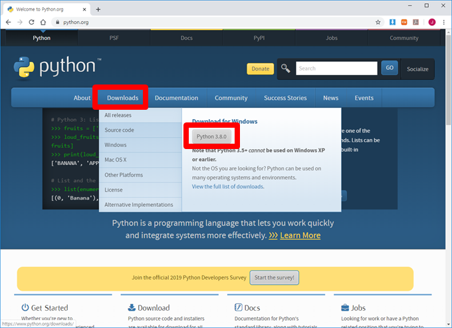Image resolution: width=452 pixels, height=328 pixels.
Task: Open View the full list of downloads
Action: point(228,187)
